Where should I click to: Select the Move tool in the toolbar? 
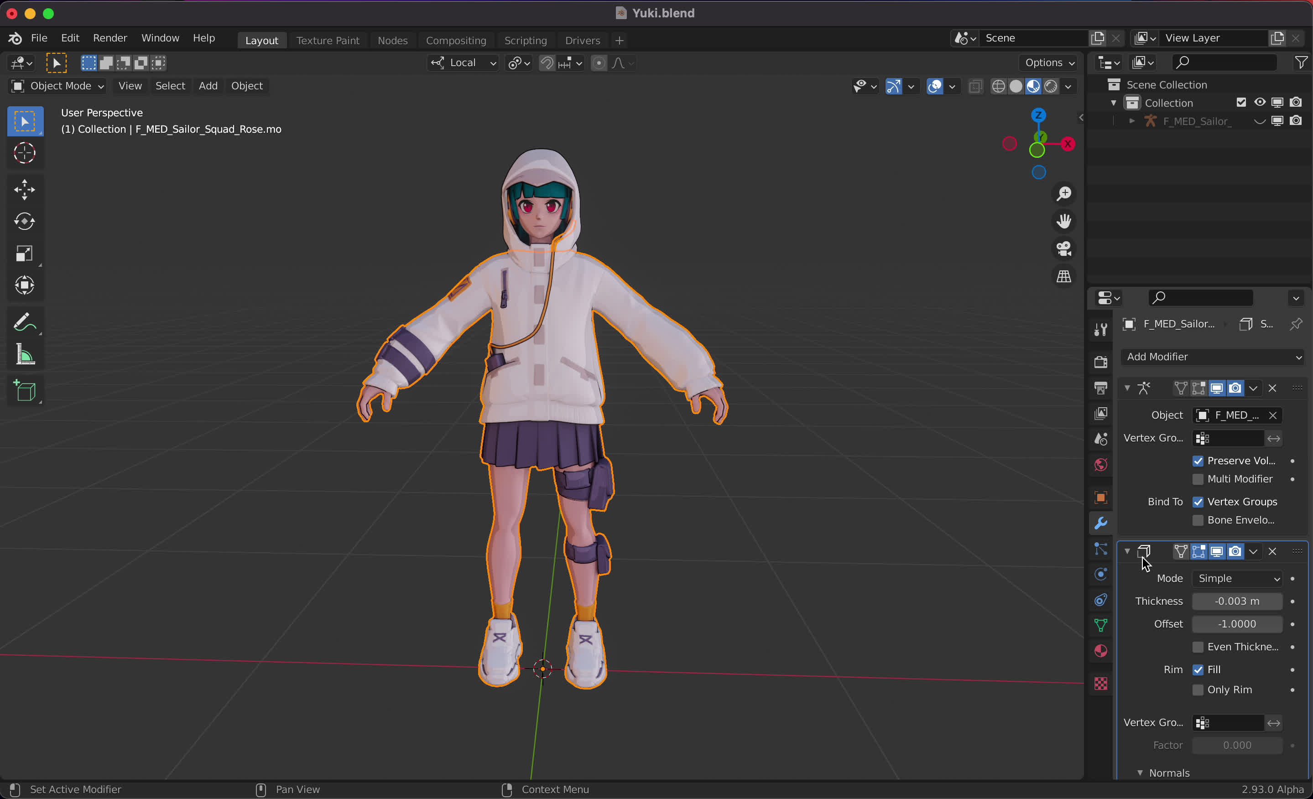[25, 190]
